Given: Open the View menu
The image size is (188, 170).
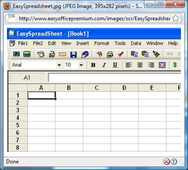Looking at the screenshot, I should click(x=66, y=43).
